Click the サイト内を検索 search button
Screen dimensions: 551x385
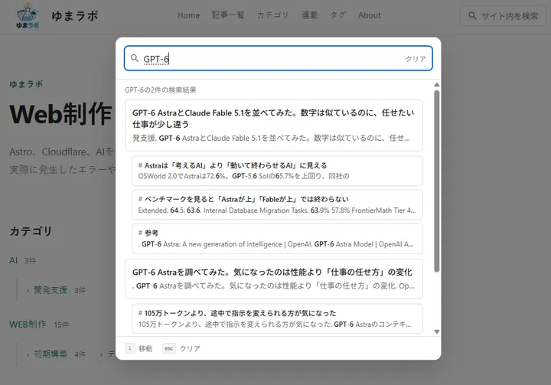[504, 16]
